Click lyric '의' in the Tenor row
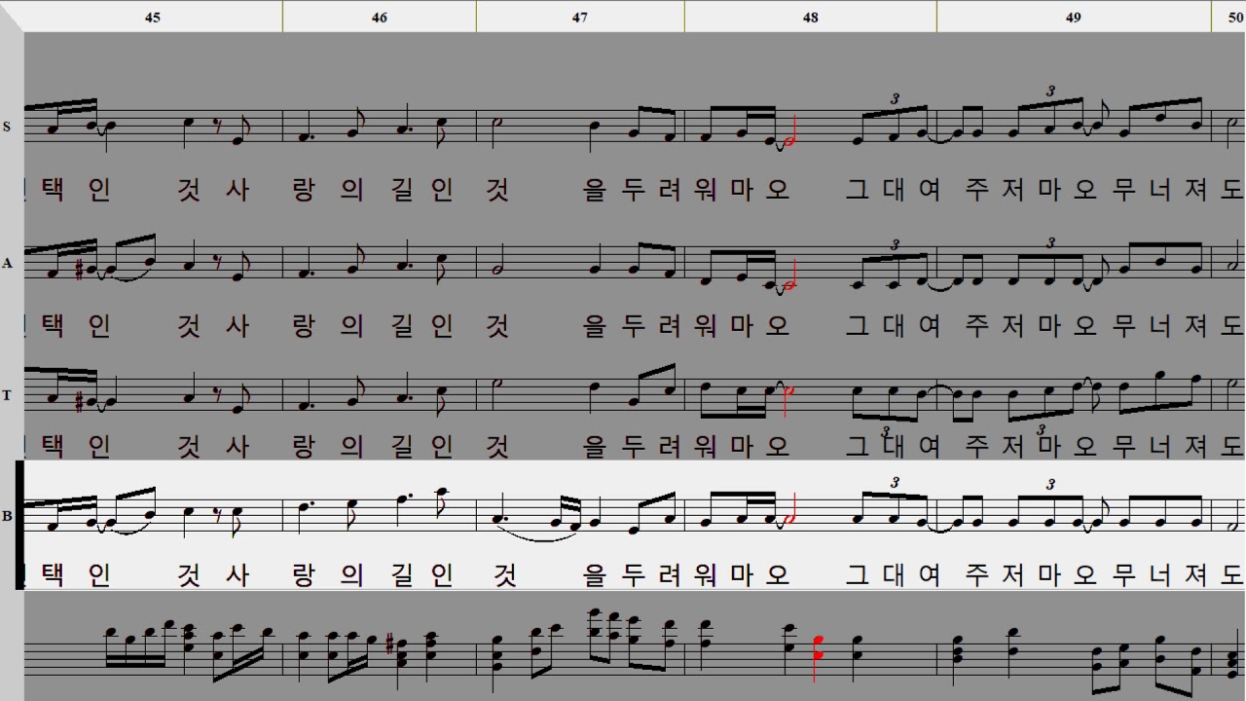Image resolution: width=1246 pixels, height=701 pixels. coord(352,446)
